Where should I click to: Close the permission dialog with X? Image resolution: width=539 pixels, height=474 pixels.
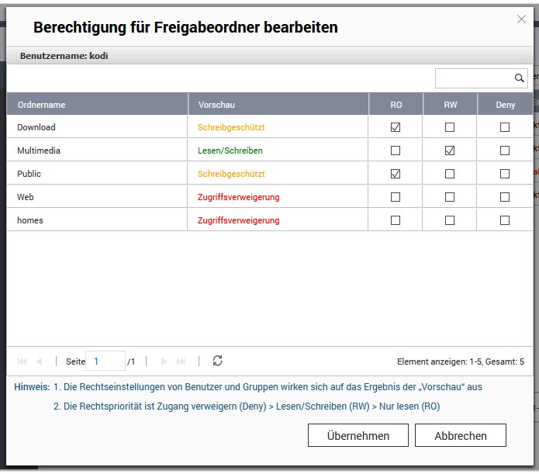(x=521, y=19)
